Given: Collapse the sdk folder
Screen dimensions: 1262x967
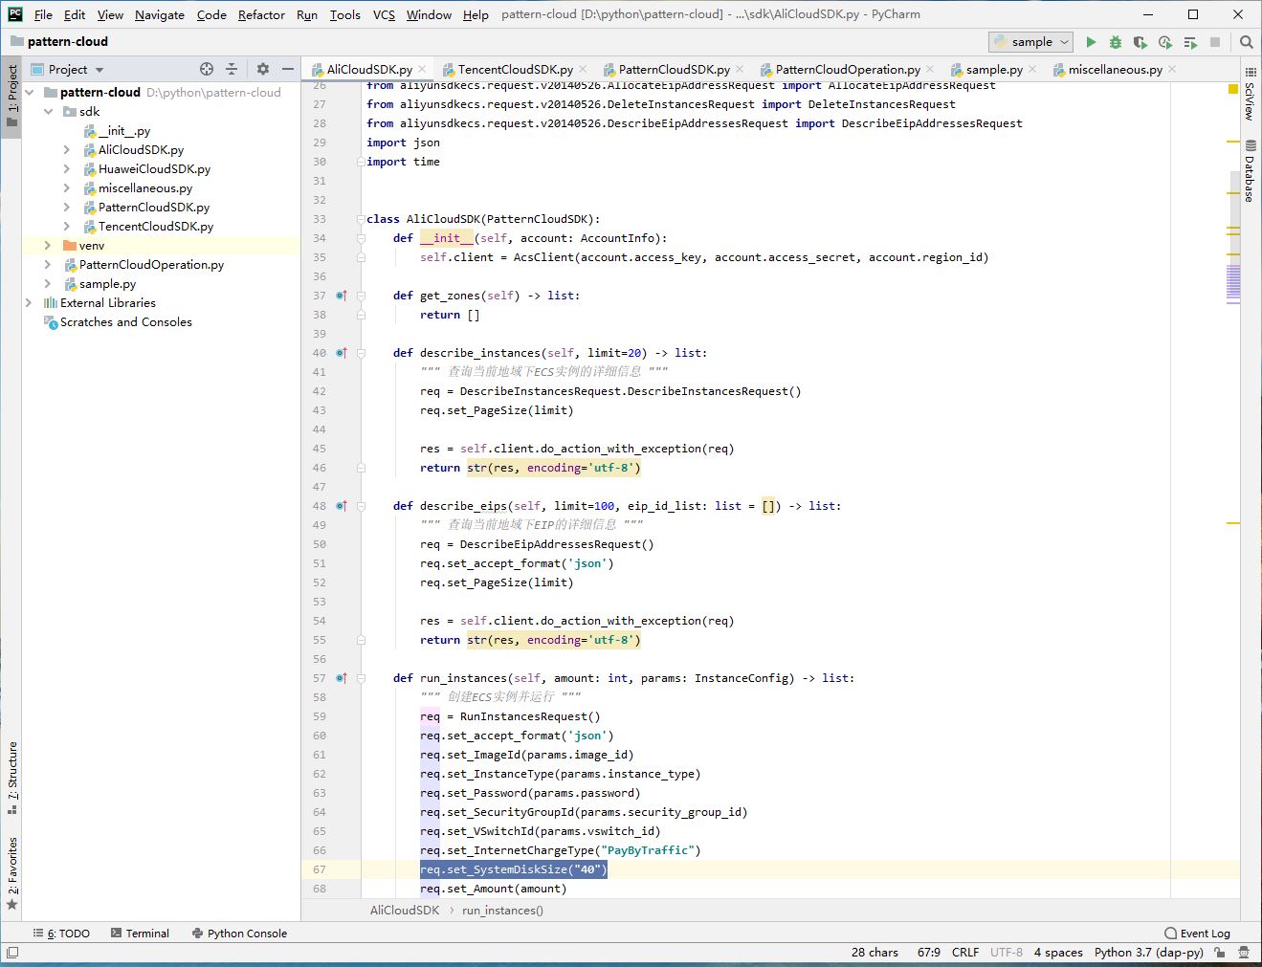Looking at the screenshot, I should coord(48,112).
